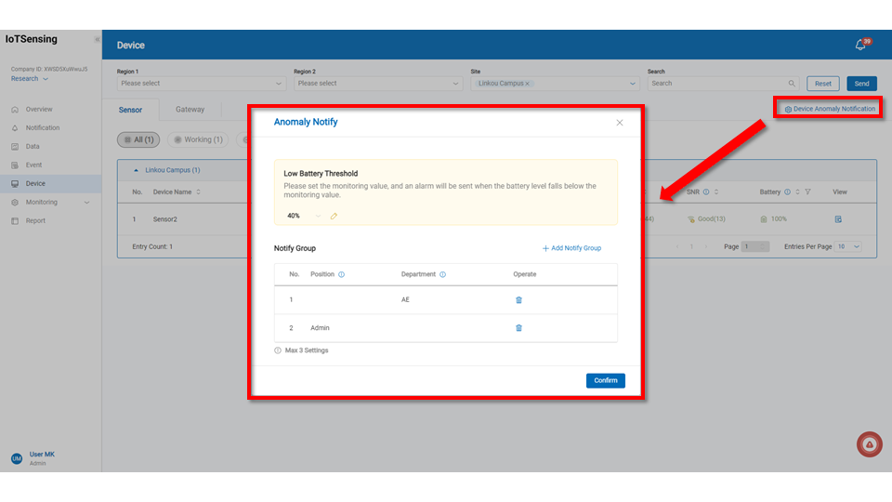Open the notification bell in the header
The height and width of the screenshot is (502, 892).
click(x=860, y=45)
